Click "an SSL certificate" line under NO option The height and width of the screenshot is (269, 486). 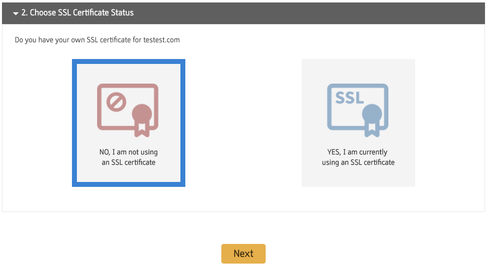coord(129,162)
